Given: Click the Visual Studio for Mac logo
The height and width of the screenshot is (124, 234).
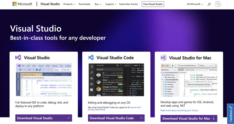Looking at the screenshot, I should coord(163,57).
